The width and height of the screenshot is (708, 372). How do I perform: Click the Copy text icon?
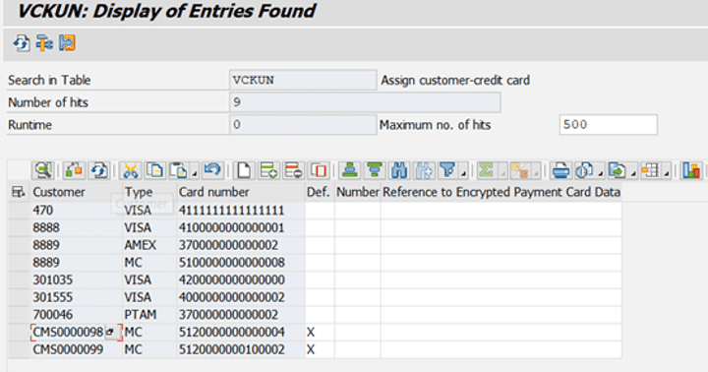pos(155,170)
